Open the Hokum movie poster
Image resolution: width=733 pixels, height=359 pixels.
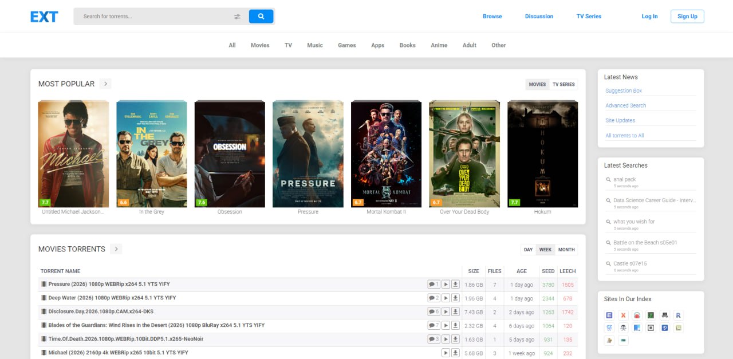(x=543, y=154)
